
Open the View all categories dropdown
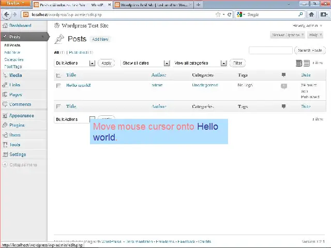coord(200,63)
